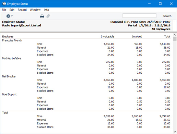Image resolution: width=177 pixels, height=134 pixels.
Task: Click the Invoiceable column header
Action: pos(107,37)
